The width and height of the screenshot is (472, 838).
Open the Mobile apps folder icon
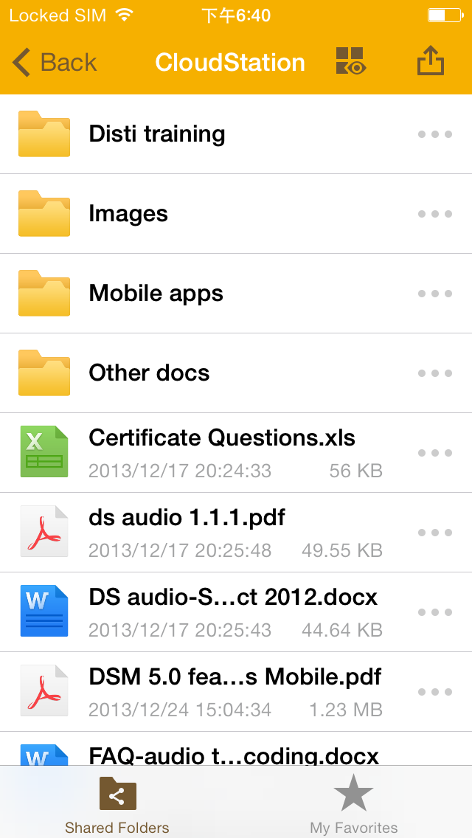click(x=44, y=293)
